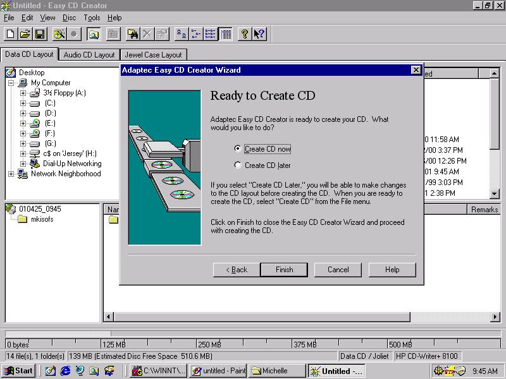Cancel the Easy CD Creator Wizard
Image resolution: width=506 pixels, height=379 pixels.
pos(338,270)
